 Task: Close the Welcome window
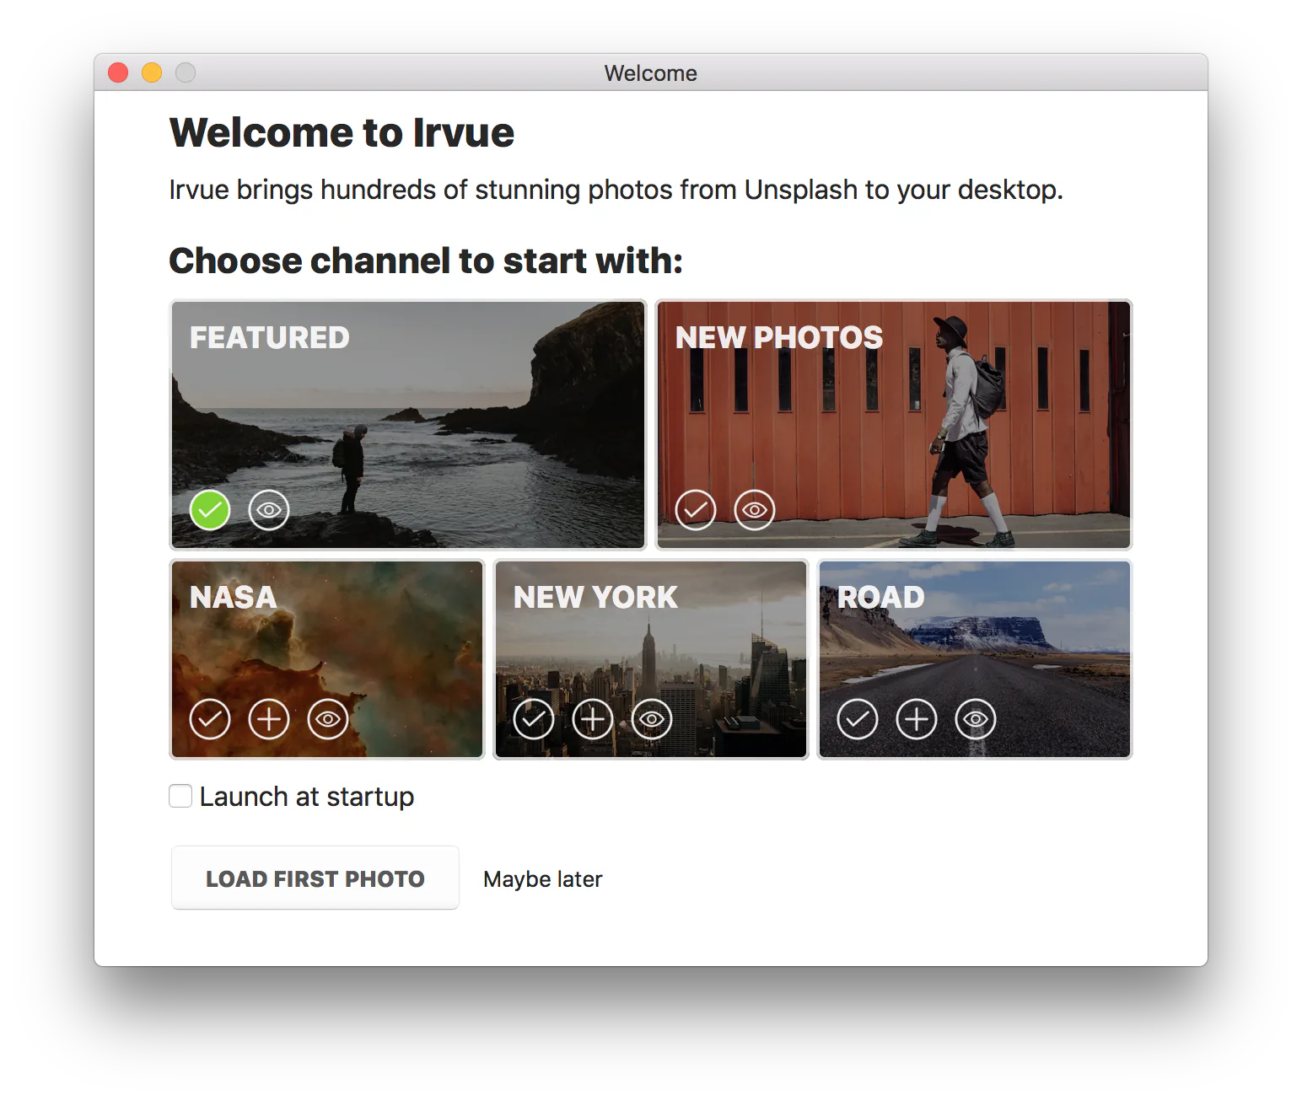[x=118, y=73]
